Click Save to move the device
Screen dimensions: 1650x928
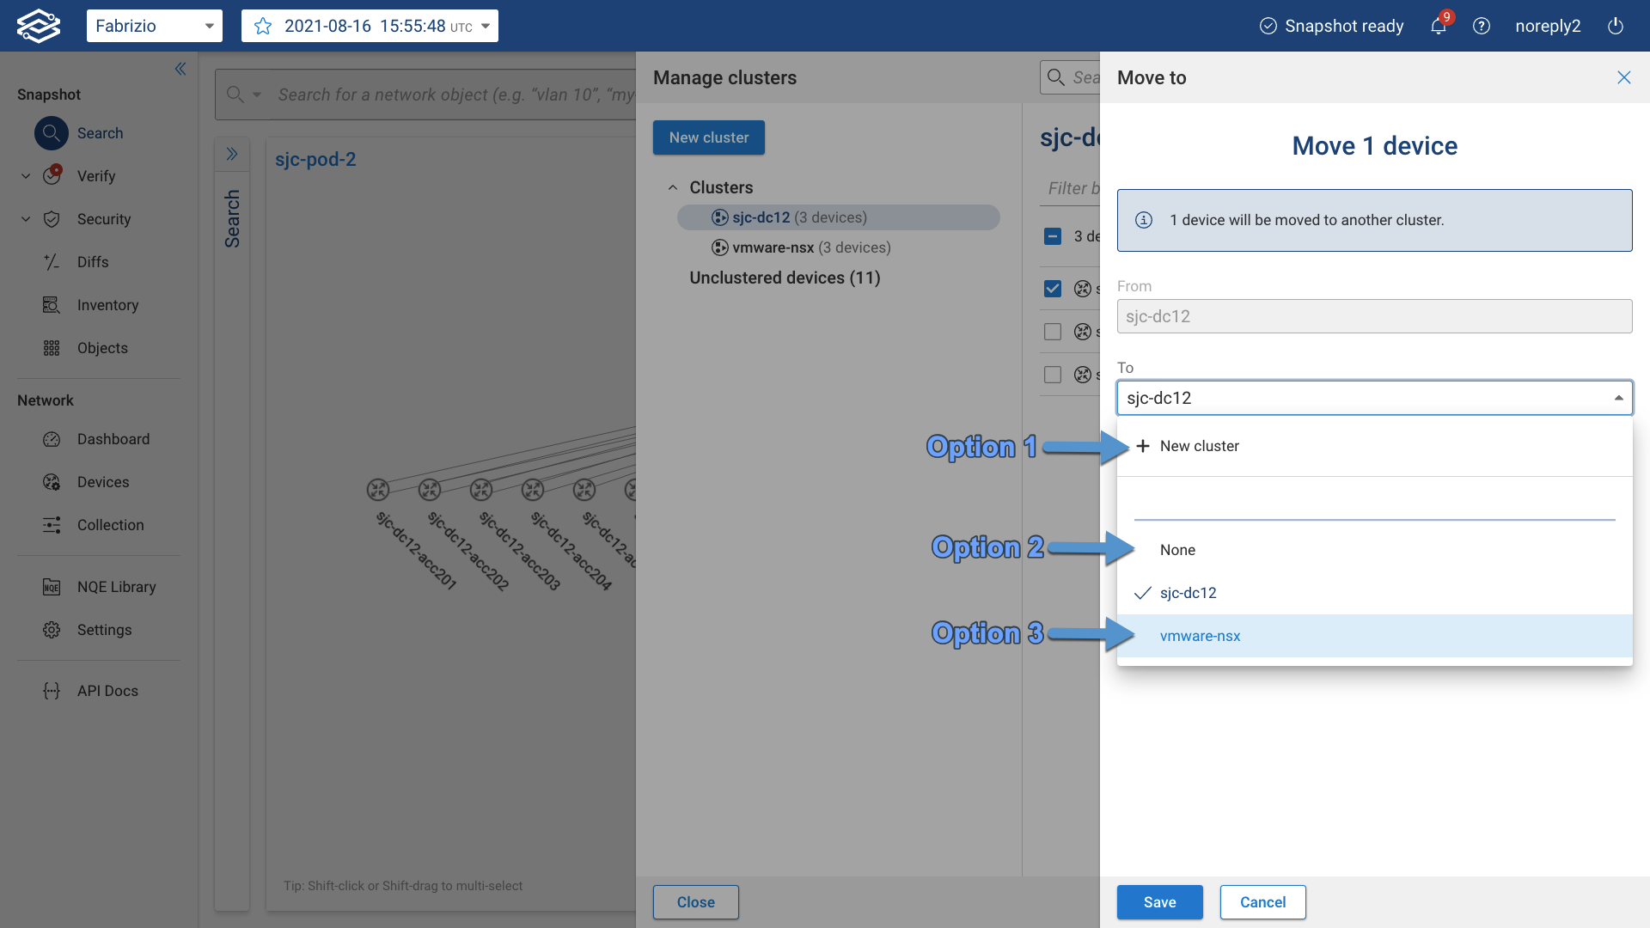1159,901
